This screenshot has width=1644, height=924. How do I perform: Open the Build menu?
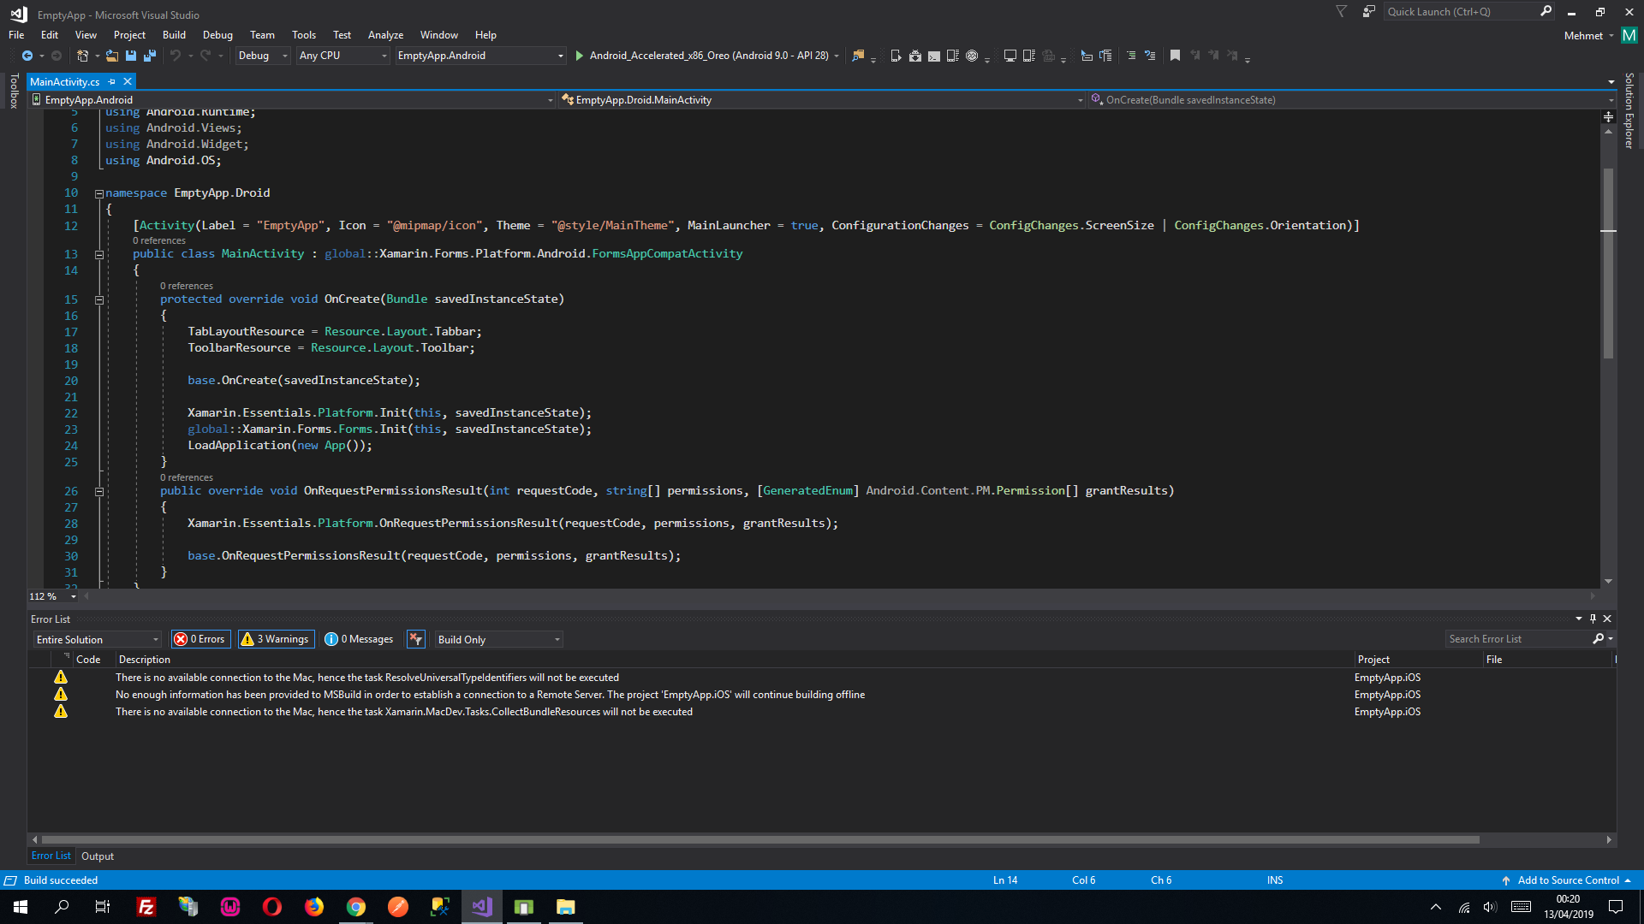click(x=174, y=34)
